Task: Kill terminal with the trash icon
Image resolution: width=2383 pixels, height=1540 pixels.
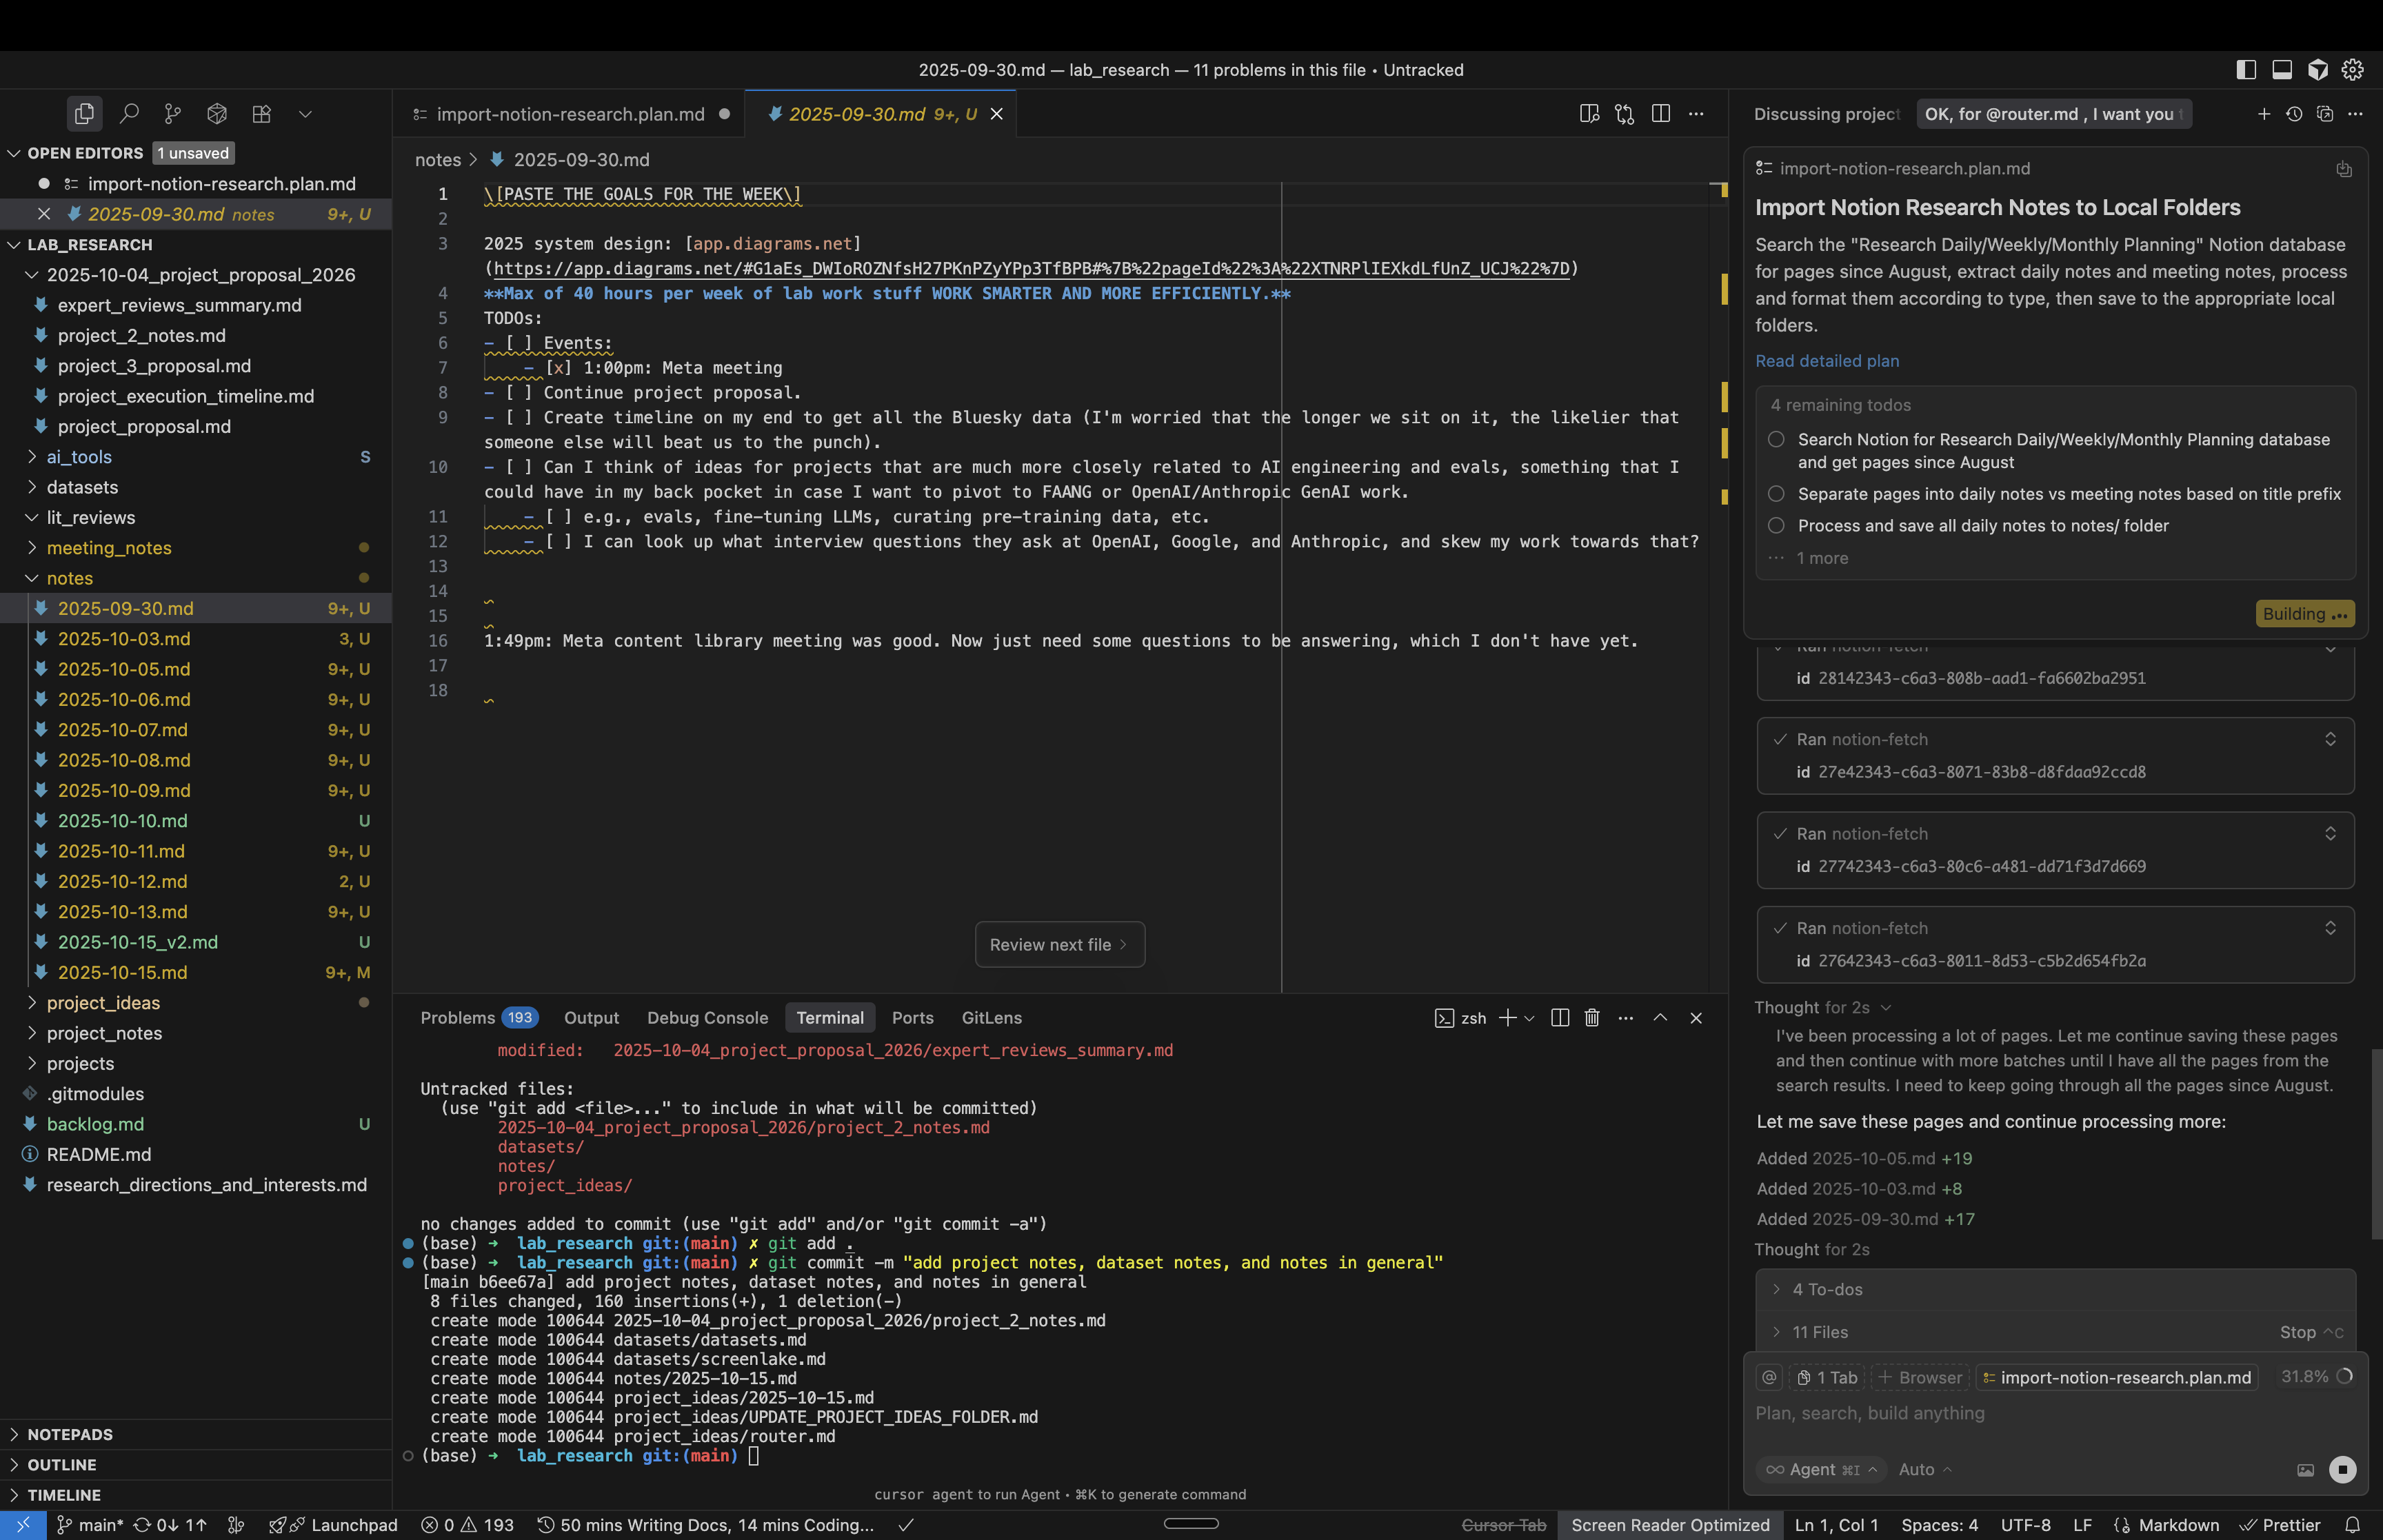Action: point(1592,1018)
